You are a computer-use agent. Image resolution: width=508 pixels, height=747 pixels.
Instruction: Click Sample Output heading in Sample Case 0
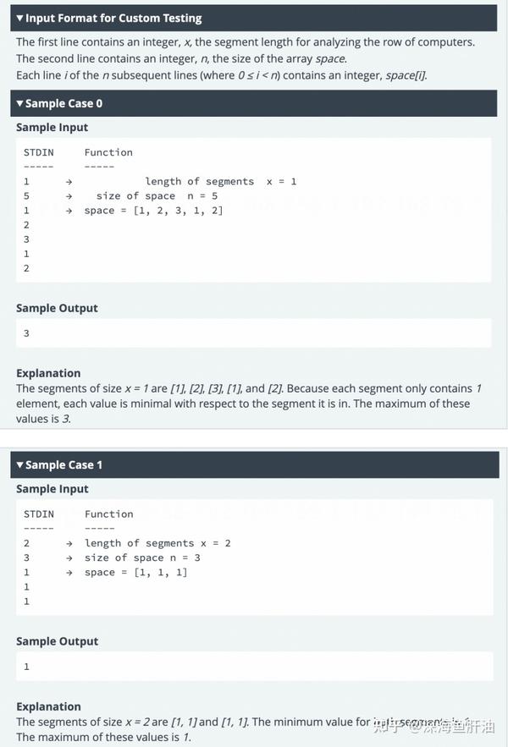click(x=57, y=308)
